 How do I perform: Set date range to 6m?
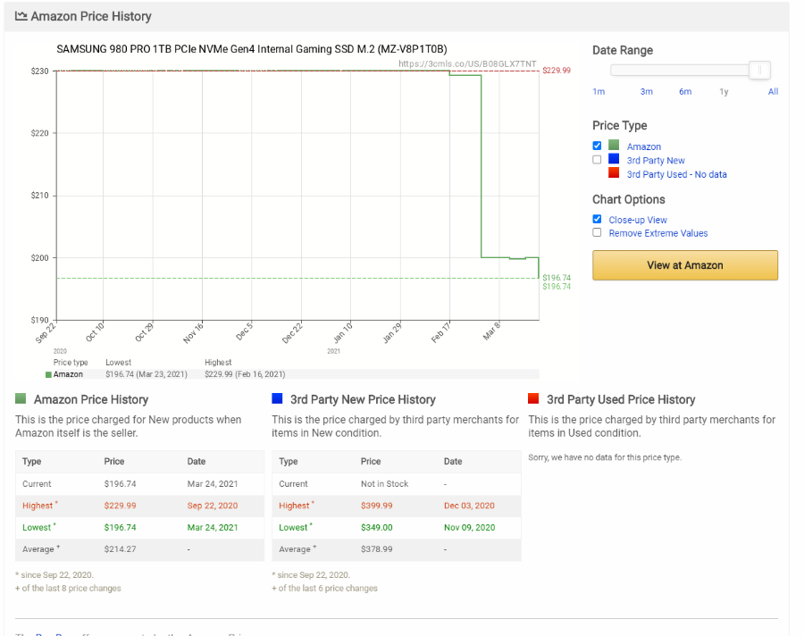[685, 92]
